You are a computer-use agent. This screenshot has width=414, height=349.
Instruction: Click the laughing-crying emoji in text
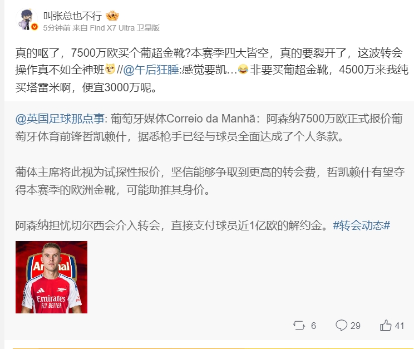click(243, 70)
